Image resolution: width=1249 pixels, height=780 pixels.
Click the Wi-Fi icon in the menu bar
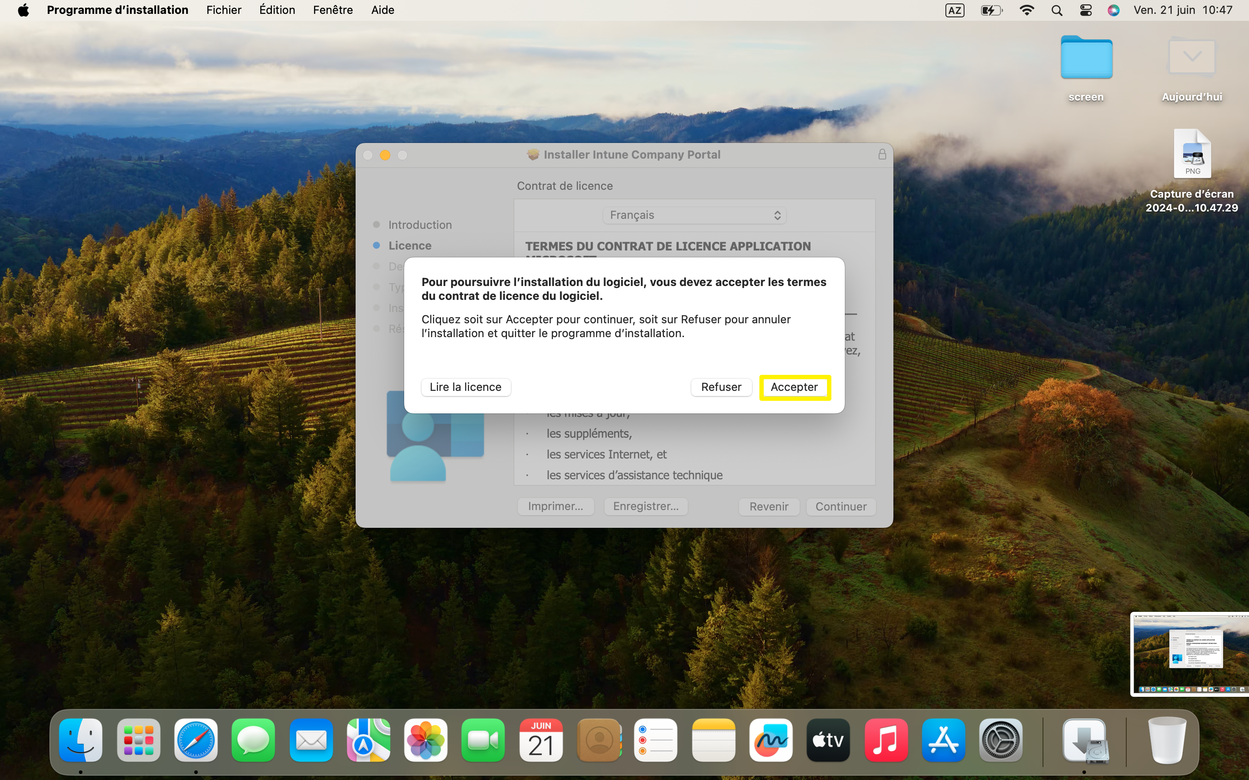[1027, 10]
